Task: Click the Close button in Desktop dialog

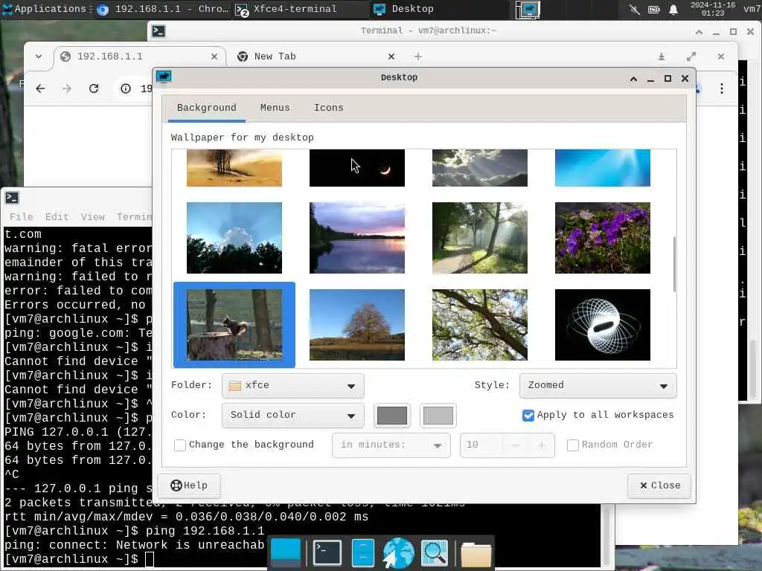Action: 659,485
